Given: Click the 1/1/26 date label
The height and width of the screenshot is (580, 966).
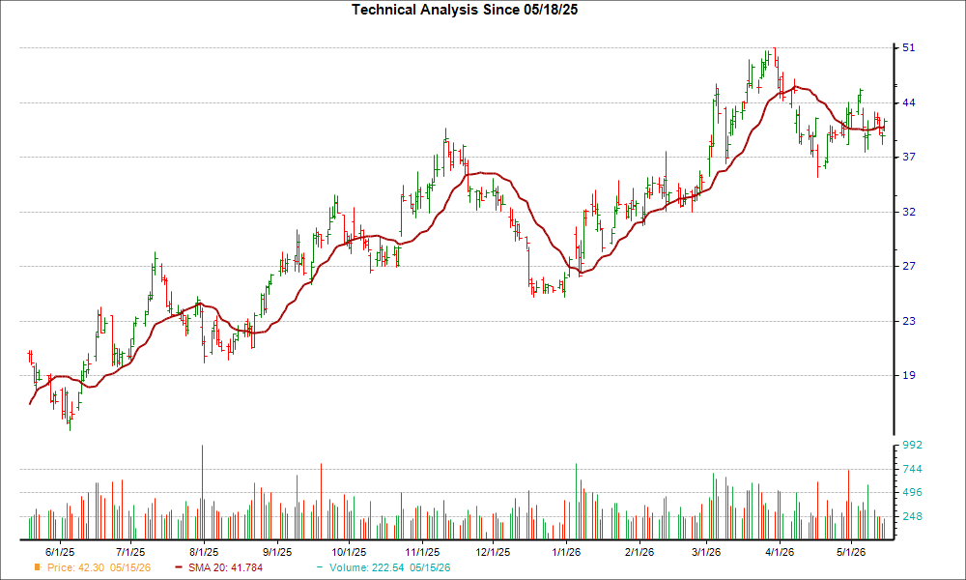Looking at the screenshot, I should [566, 552].
